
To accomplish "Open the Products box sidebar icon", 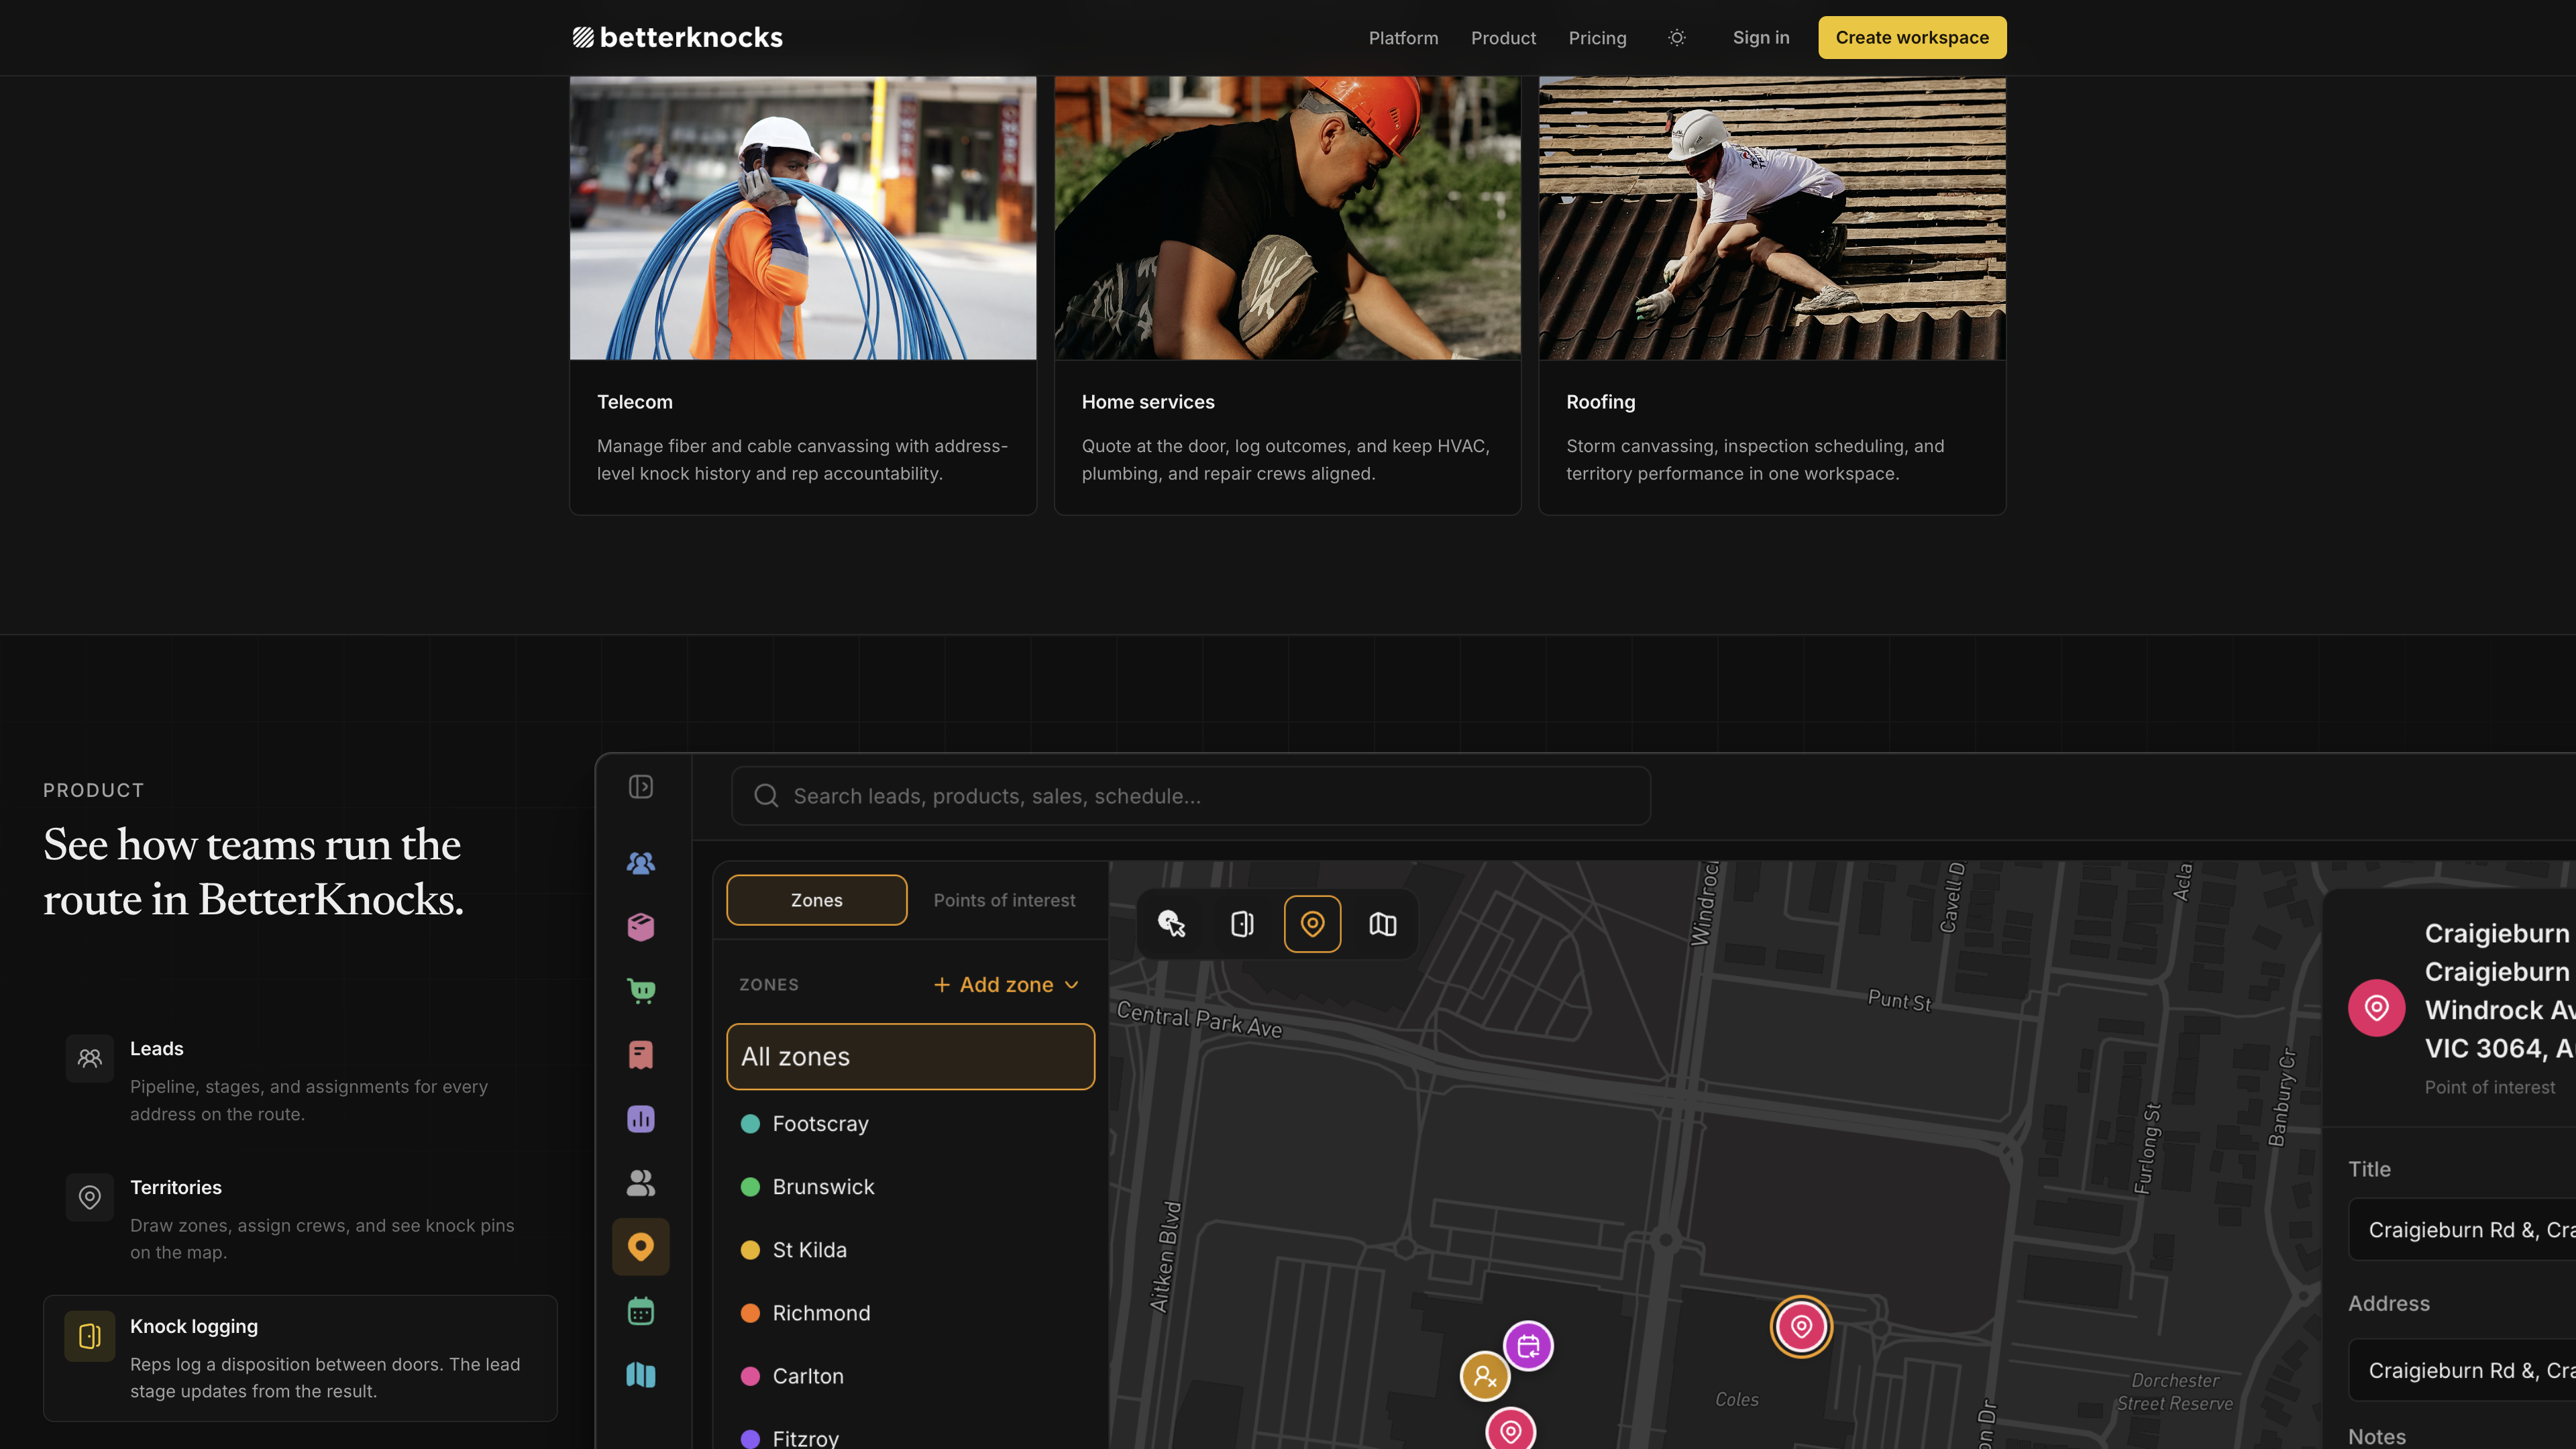I will click(x=641, y=927).
